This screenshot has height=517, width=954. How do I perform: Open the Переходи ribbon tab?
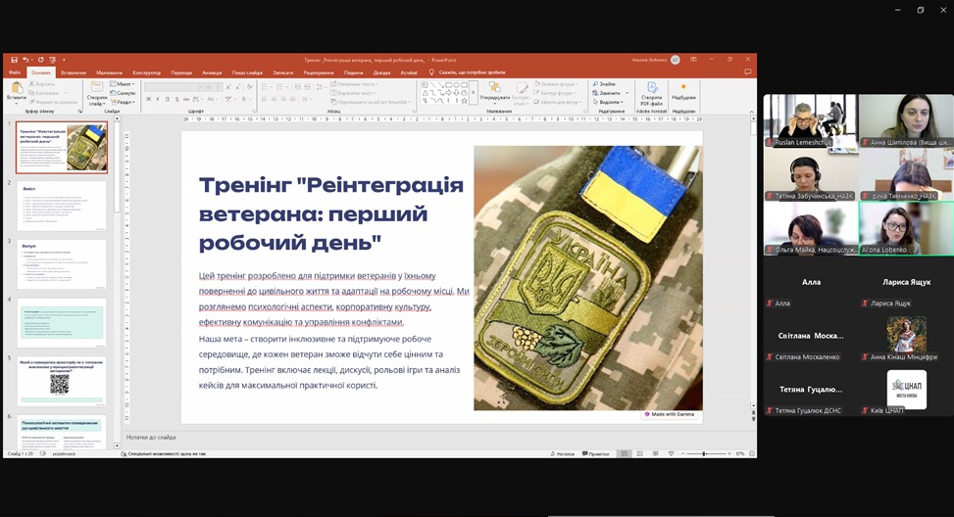click(x=181, y=72)
